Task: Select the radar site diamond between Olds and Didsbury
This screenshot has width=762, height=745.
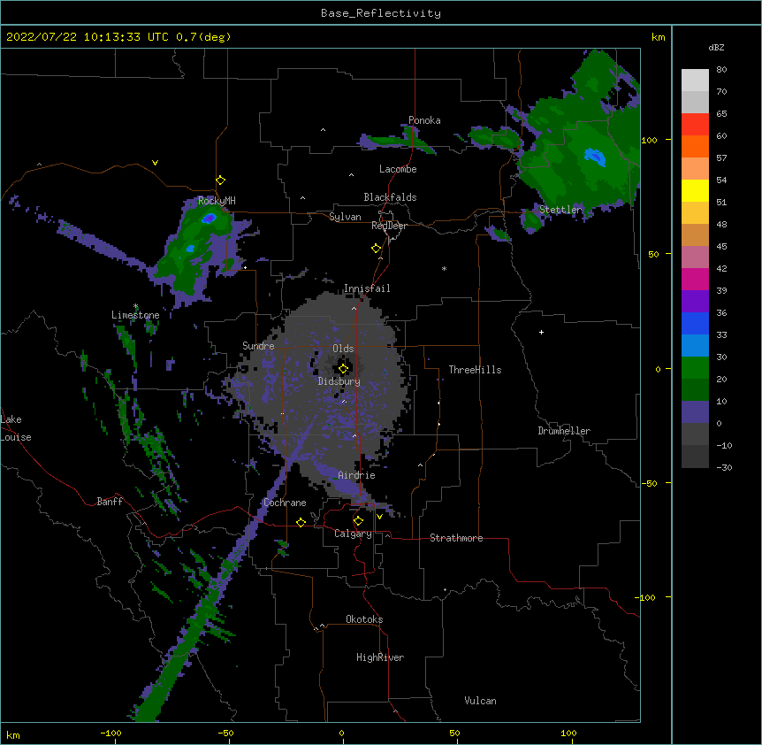Action: click(x=343, y=369)
